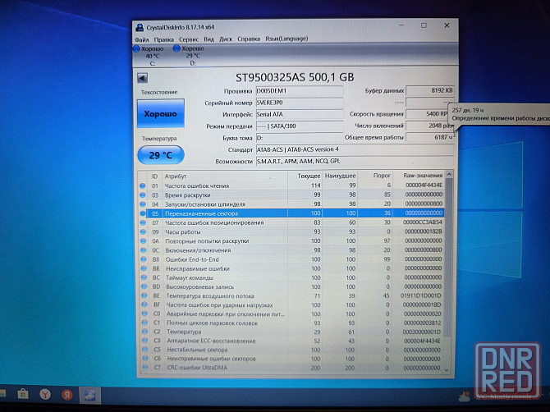Click the 29 °C temperature button
Screen dimensions: 550x412
tap(161, 155)
